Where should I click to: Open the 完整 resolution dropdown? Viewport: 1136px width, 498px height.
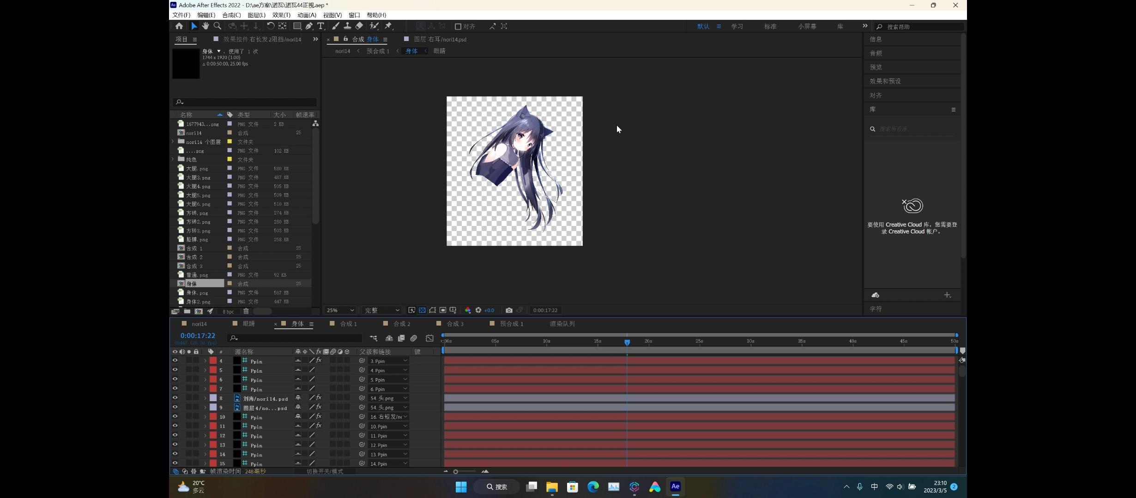pos(381,310)
